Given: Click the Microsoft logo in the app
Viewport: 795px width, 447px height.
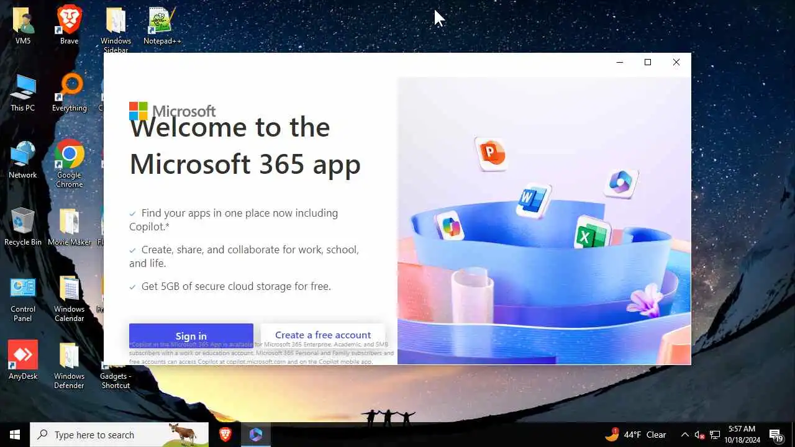Looking at the screenshot, I should point(172,111).
